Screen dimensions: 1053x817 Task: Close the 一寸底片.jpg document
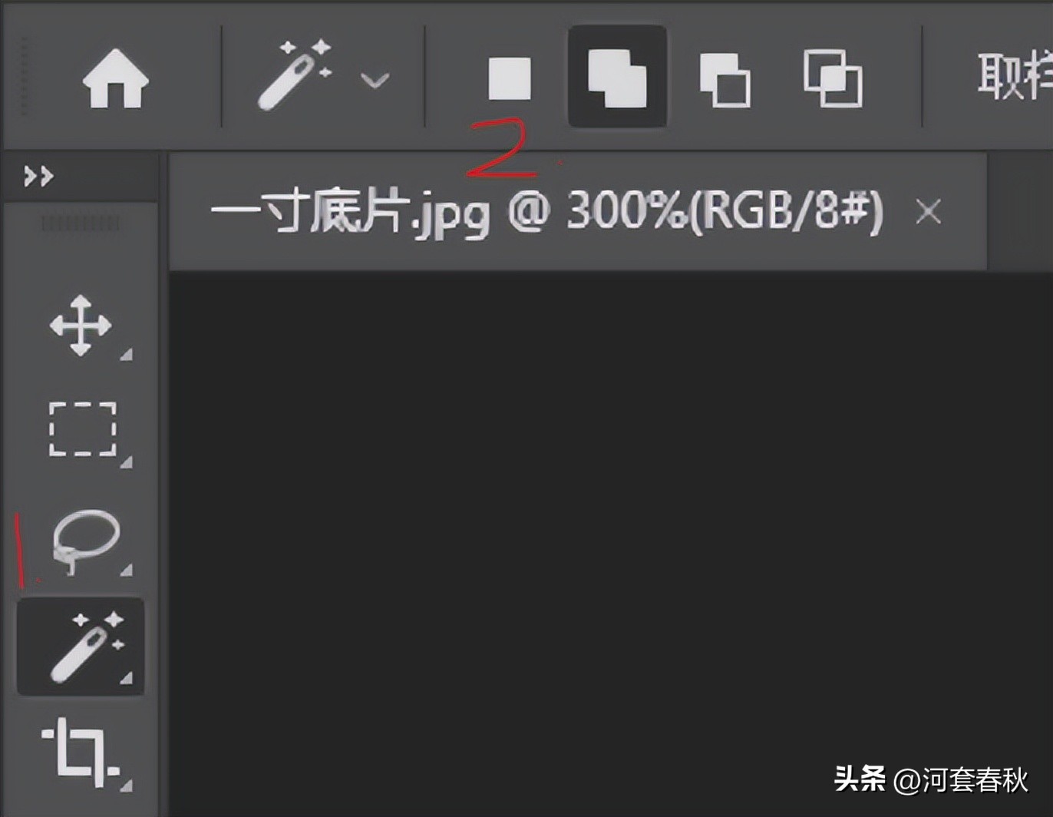coord(929,213)
